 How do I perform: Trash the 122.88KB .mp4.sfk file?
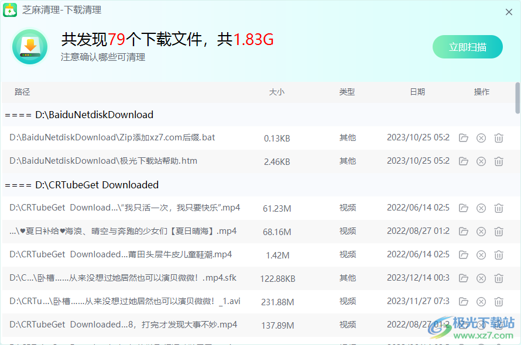(499, 278)
